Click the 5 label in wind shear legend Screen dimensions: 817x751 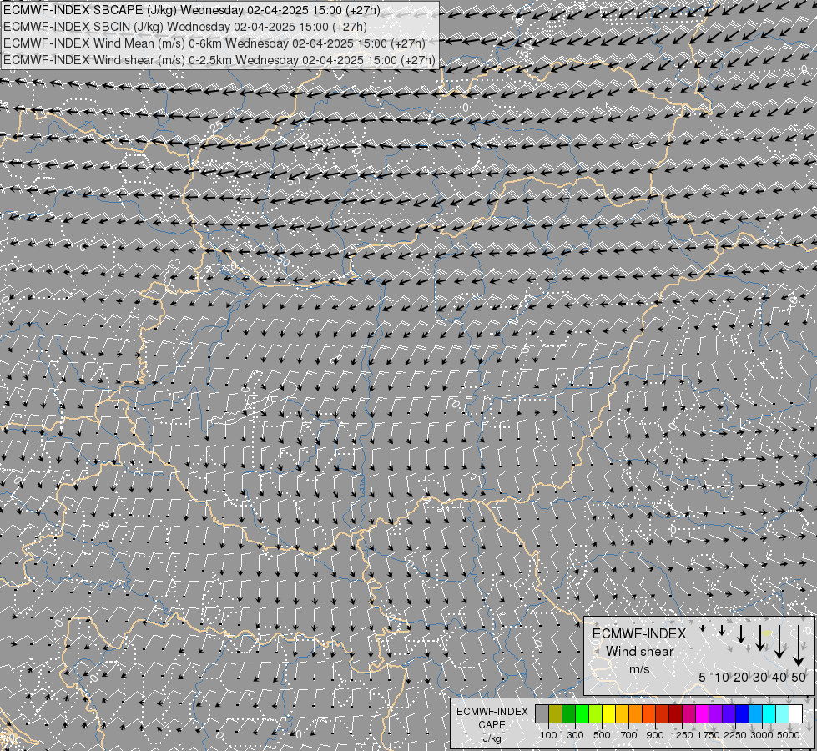point(703,677)
